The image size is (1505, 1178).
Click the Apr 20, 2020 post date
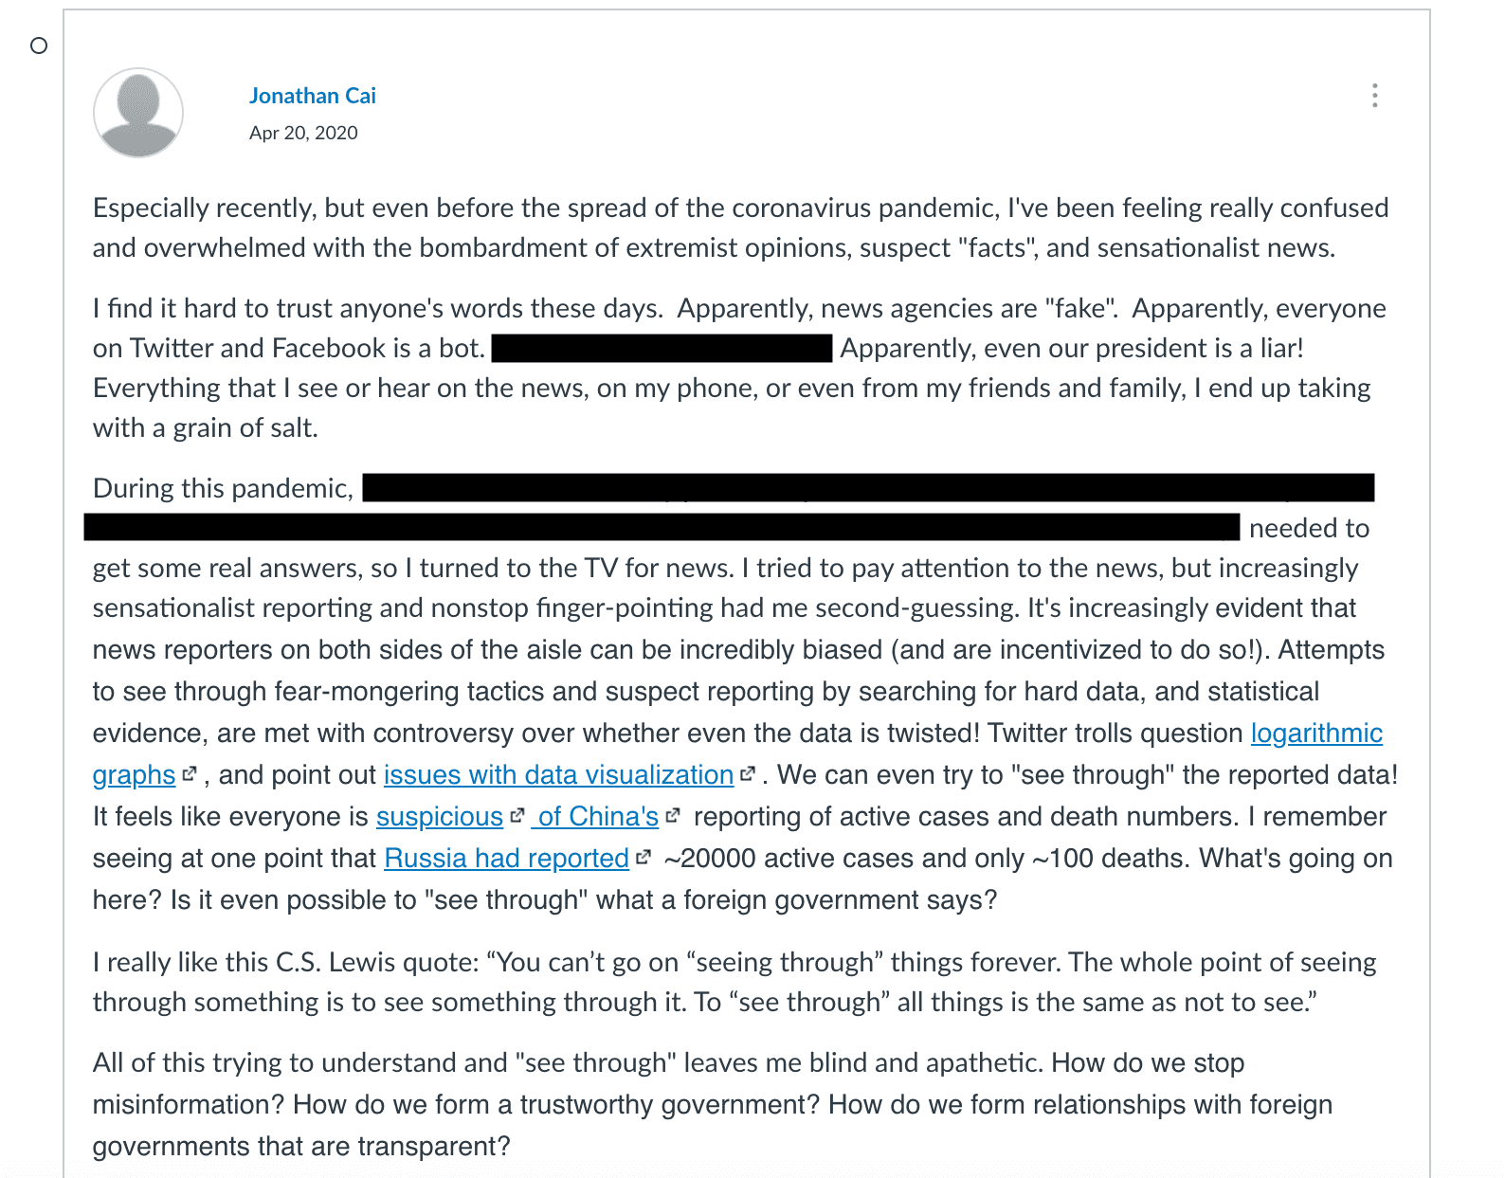coord(303,133)
